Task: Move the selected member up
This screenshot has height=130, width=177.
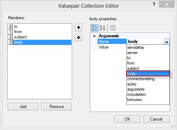Action: [x=78, y=28]
